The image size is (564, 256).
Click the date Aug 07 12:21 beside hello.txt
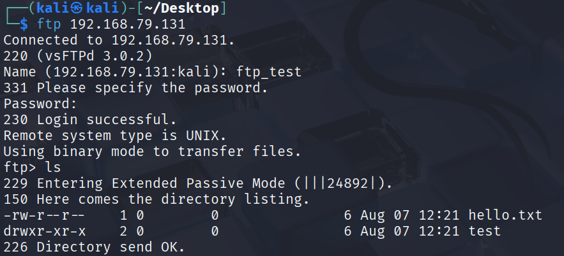coord(410,215)
